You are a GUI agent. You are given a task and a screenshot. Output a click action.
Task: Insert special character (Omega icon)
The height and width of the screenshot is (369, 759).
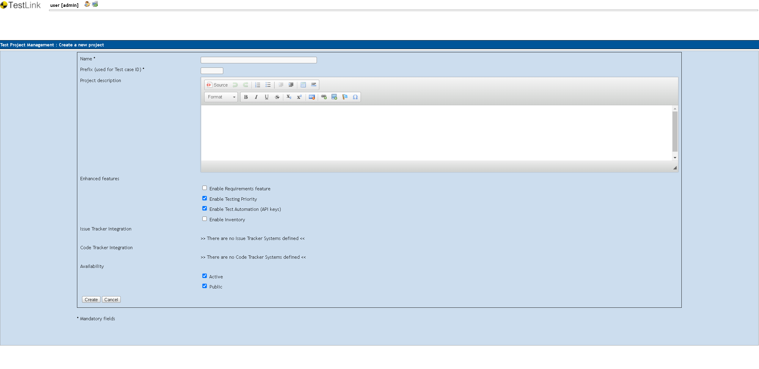355,97
